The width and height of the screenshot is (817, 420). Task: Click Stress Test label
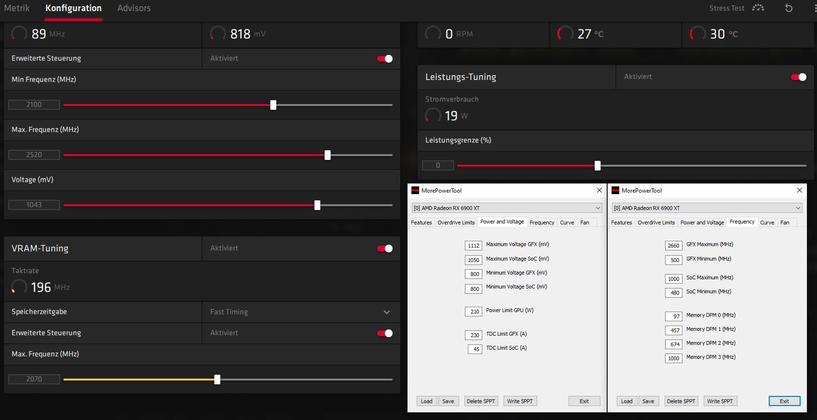pos(727,8)
